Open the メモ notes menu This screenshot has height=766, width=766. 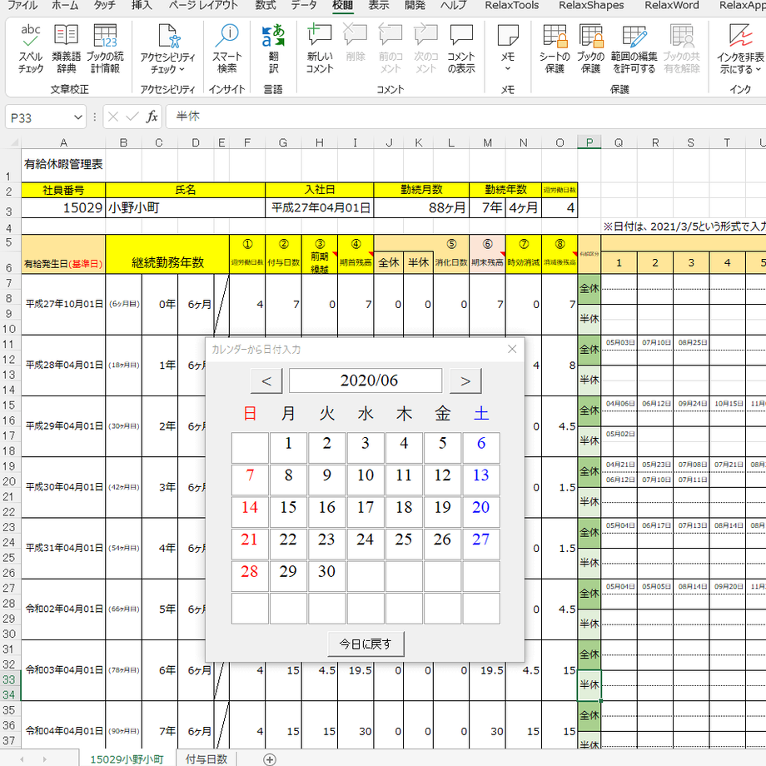click(x=508, y=49)
